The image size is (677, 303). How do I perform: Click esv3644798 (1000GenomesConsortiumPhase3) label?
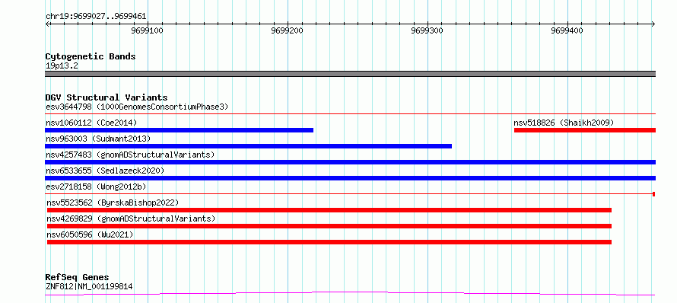[137, 107]
